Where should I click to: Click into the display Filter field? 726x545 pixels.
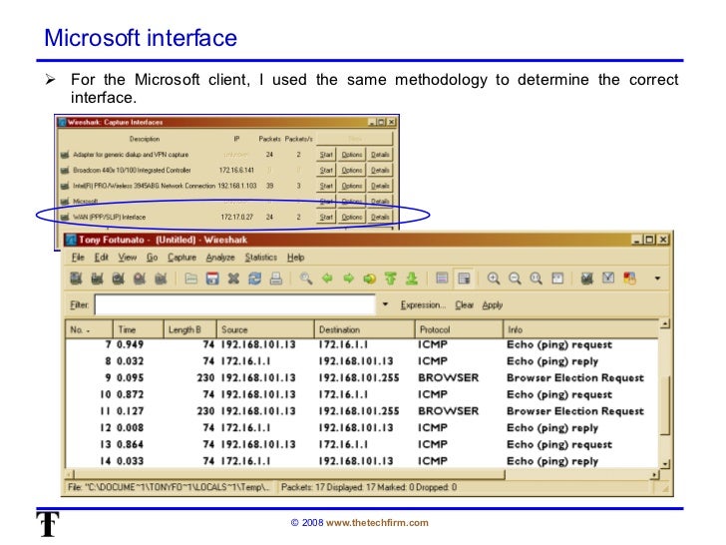[235, 304]
